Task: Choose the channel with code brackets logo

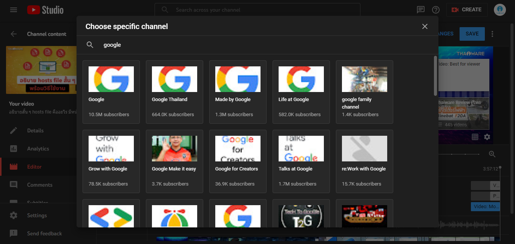Action: [111, 216]
